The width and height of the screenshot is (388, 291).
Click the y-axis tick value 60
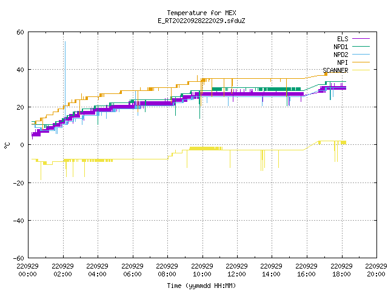[20, 32]
